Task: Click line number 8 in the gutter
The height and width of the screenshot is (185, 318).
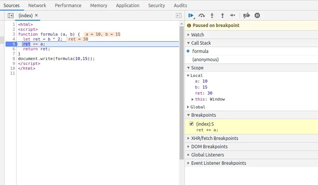Action: [13, 59]
